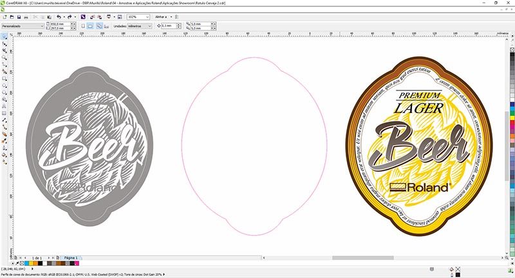
Task: Pick the magenta swatch in the document palette
Action: pos(77,263)
